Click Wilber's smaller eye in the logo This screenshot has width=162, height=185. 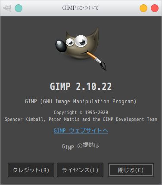70,42
